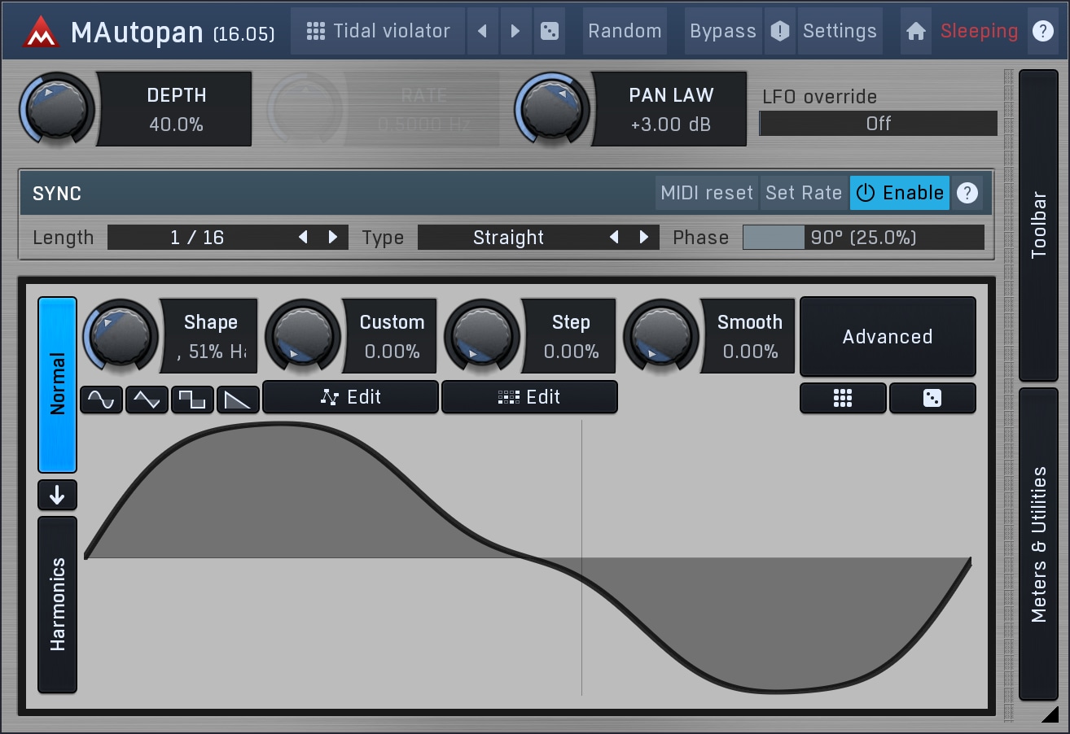Open the Step sequencer Edit button
The width and height of the screenshot is (1070, 734).
tap(529, 397)
